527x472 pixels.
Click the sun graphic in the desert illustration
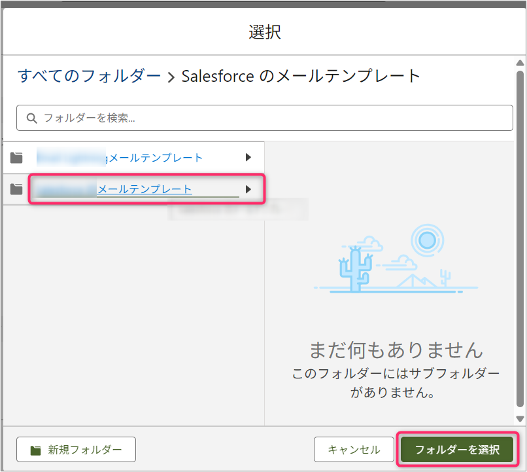tap(427, 241)
